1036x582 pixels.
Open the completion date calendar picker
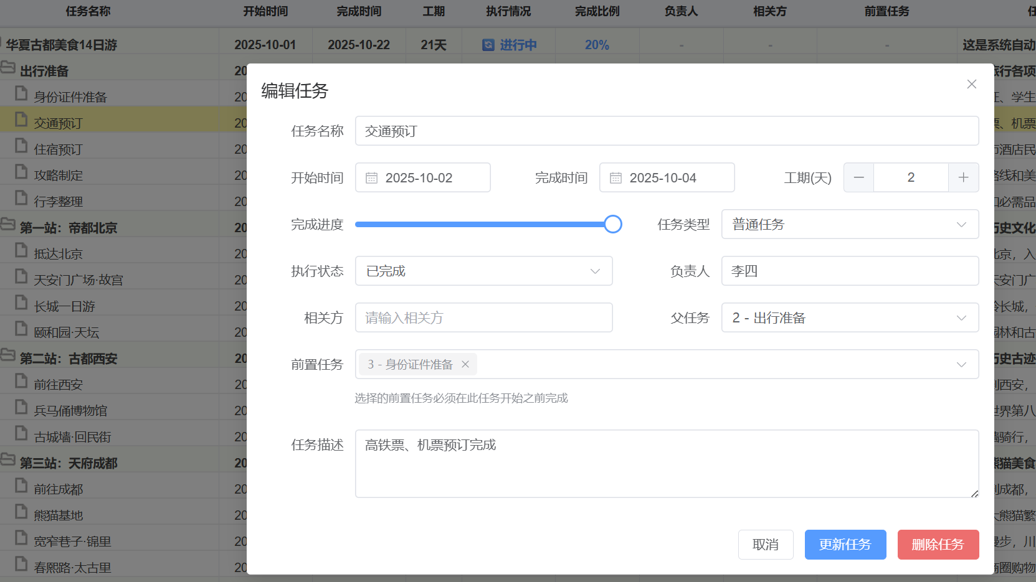click(x=617, y=177)
